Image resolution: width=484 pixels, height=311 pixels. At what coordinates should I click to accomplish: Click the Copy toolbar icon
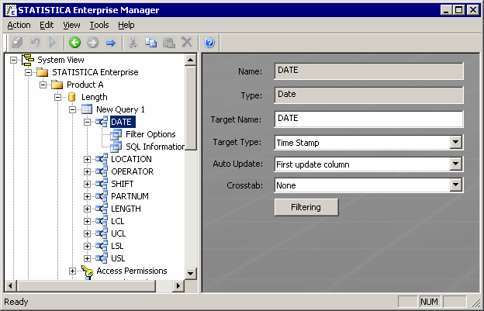click(x=150, y=43)
